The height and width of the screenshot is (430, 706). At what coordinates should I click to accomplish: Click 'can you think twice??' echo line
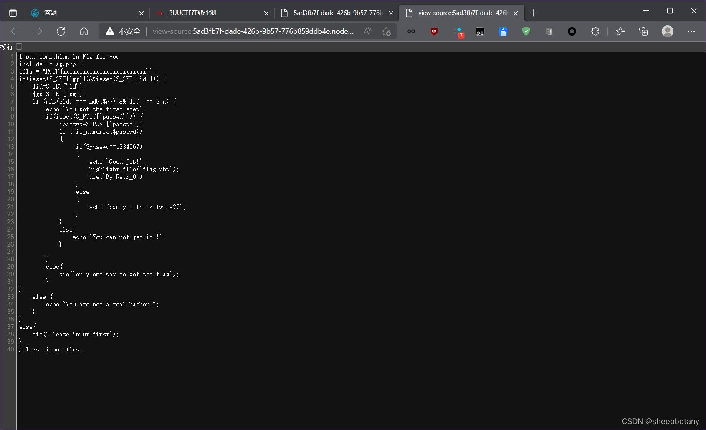pyautogui.click(x=137, y=207)
